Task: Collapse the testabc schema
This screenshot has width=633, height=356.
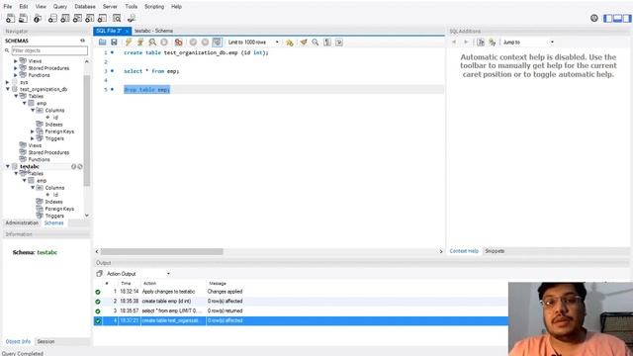Action: coord(8,166)
